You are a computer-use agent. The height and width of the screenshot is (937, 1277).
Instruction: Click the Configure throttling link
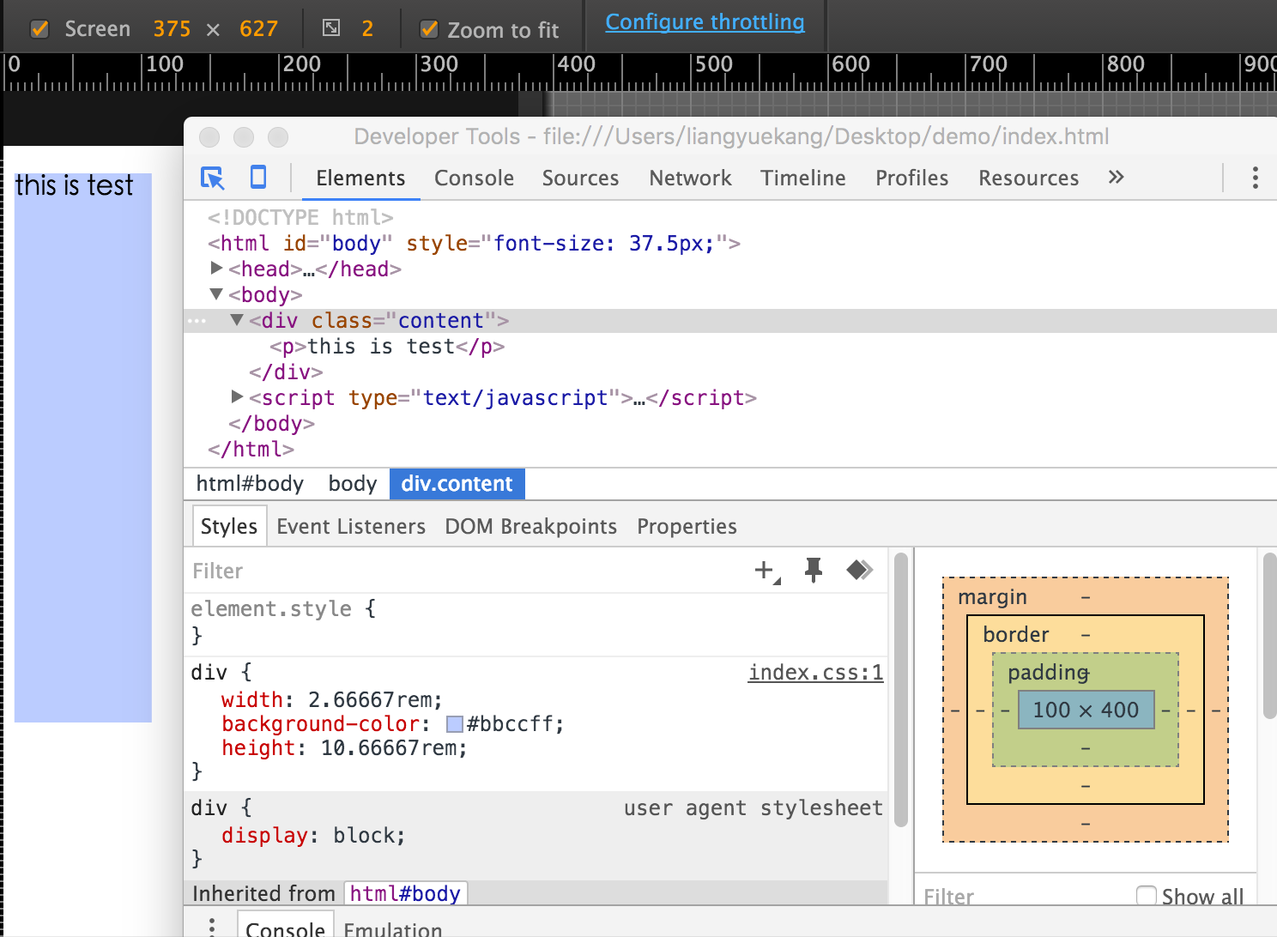[x=705, y=22]
